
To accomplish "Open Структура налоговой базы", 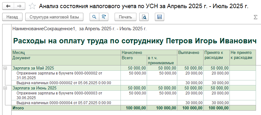I will [54, 17].
